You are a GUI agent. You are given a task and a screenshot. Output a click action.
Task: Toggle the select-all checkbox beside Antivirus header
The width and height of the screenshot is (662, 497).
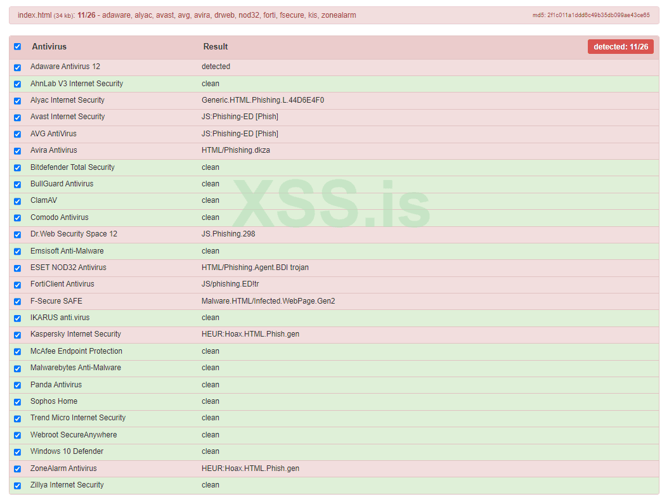tap(17, 46)
